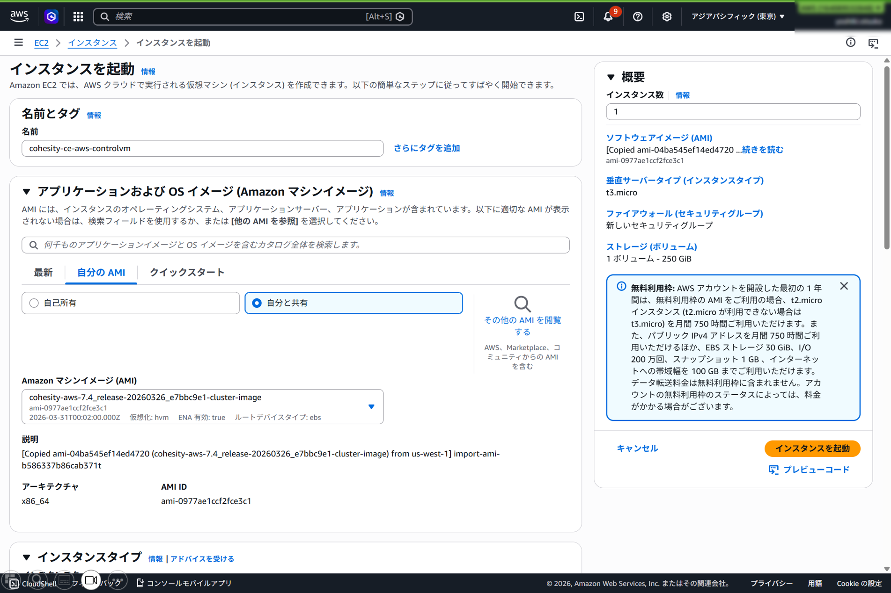The height and width of the screenshot is (593, 891).
Task: Click the ストレージ (ボリューム) summary link
Action: tap(651, 246)
